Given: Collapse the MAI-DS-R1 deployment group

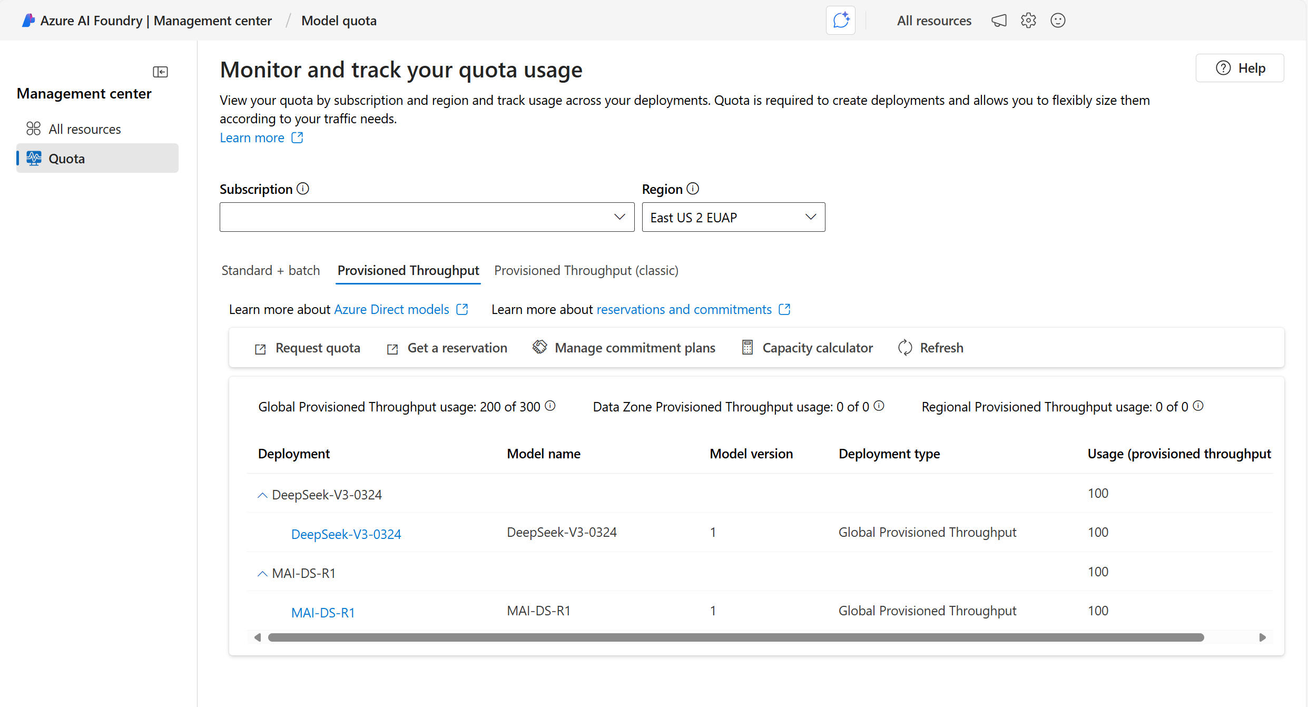Looking at the screenshot, I should 262,574.
